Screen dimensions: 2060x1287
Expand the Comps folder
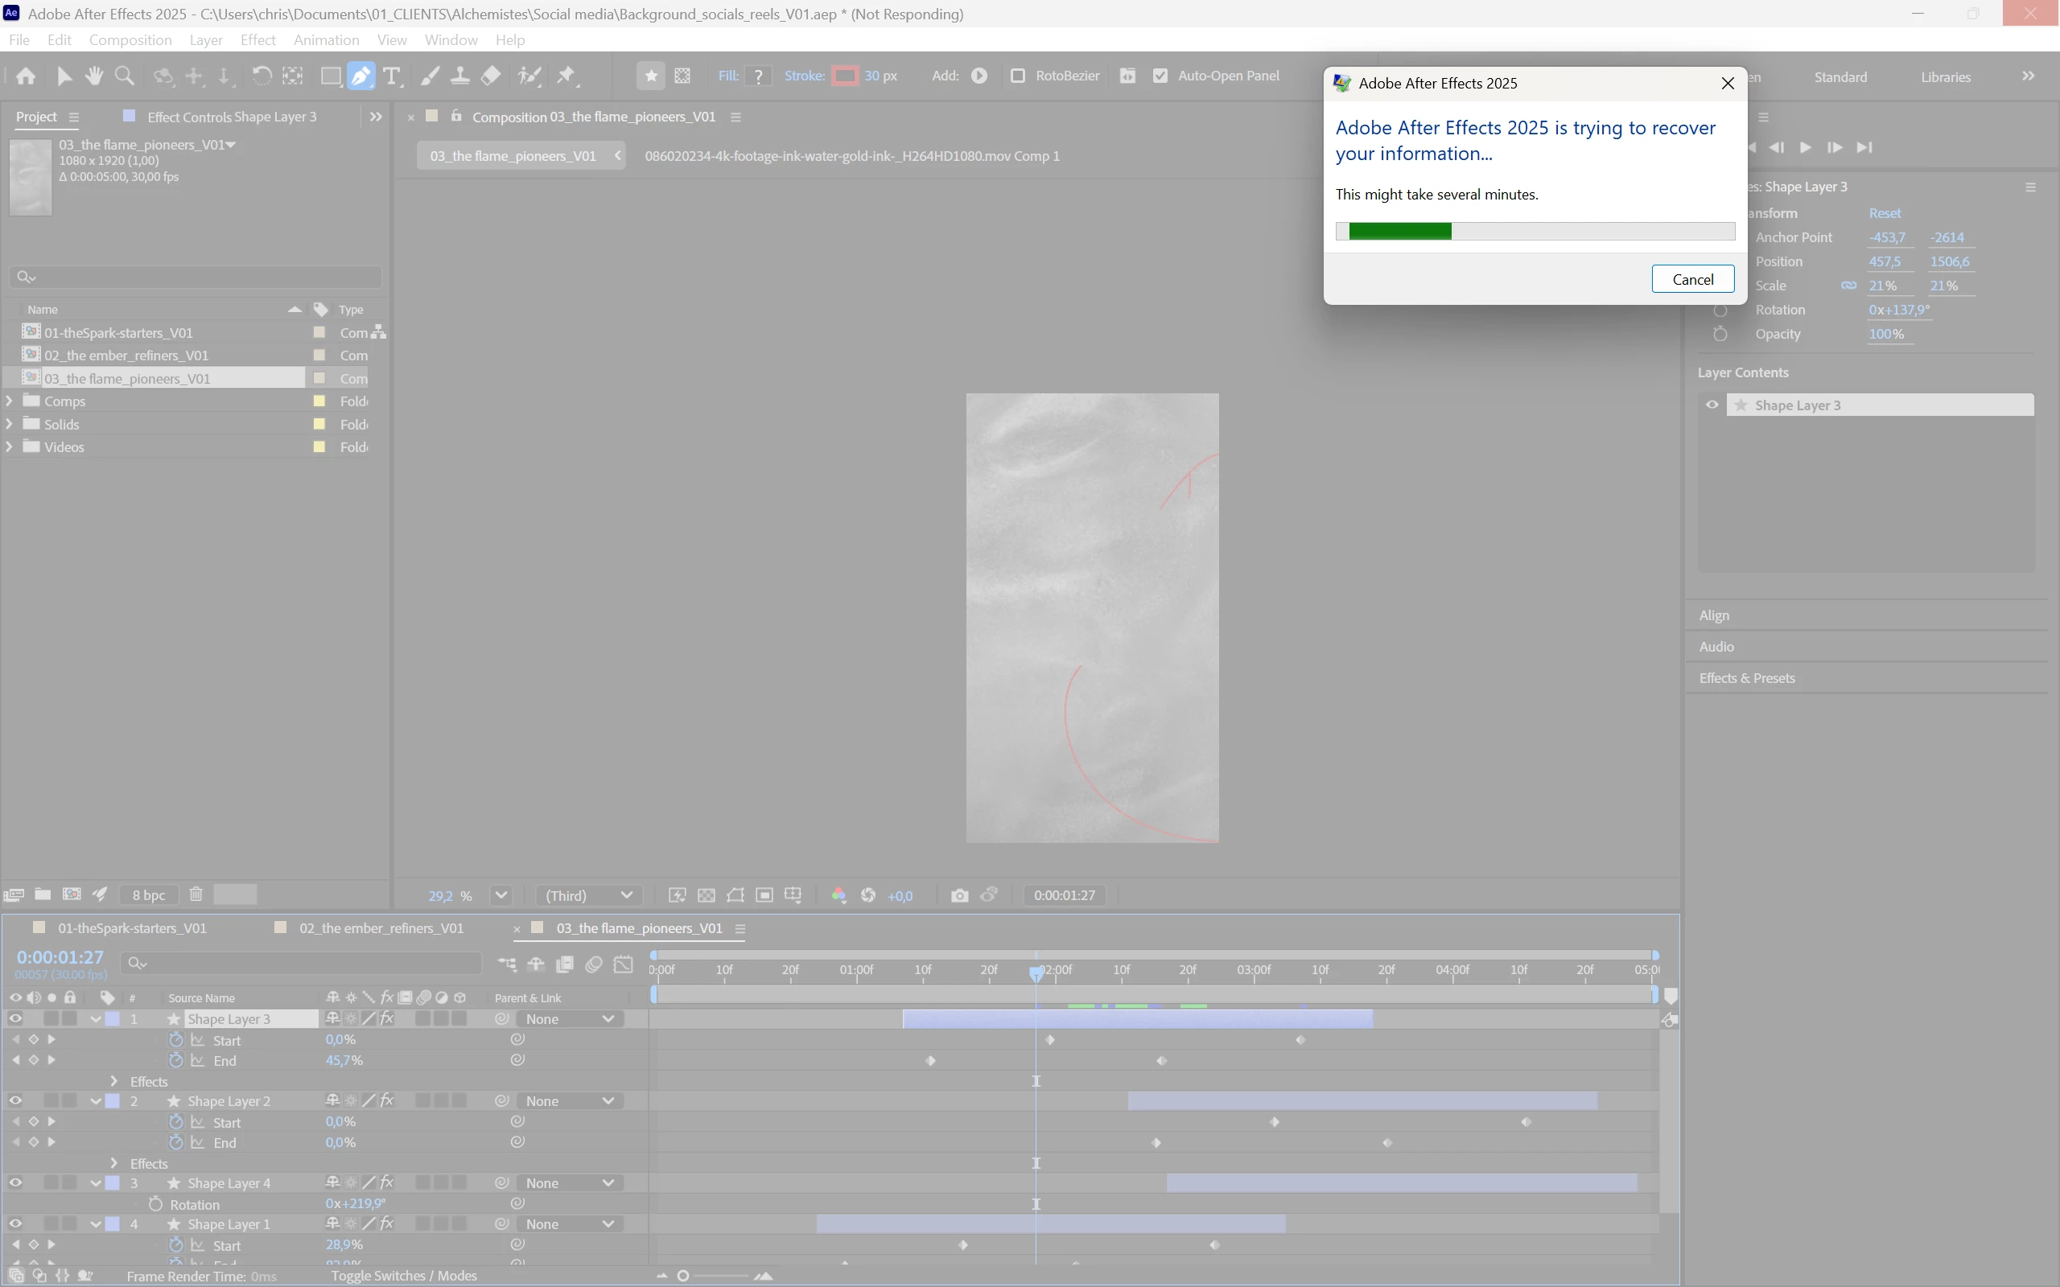click(10, 401)
